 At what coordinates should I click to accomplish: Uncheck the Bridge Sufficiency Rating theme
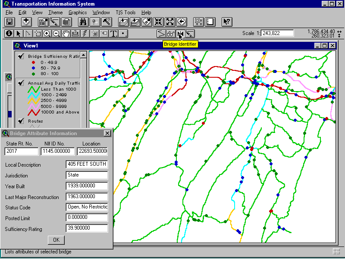pyautogui.click(x=21, y=56)
